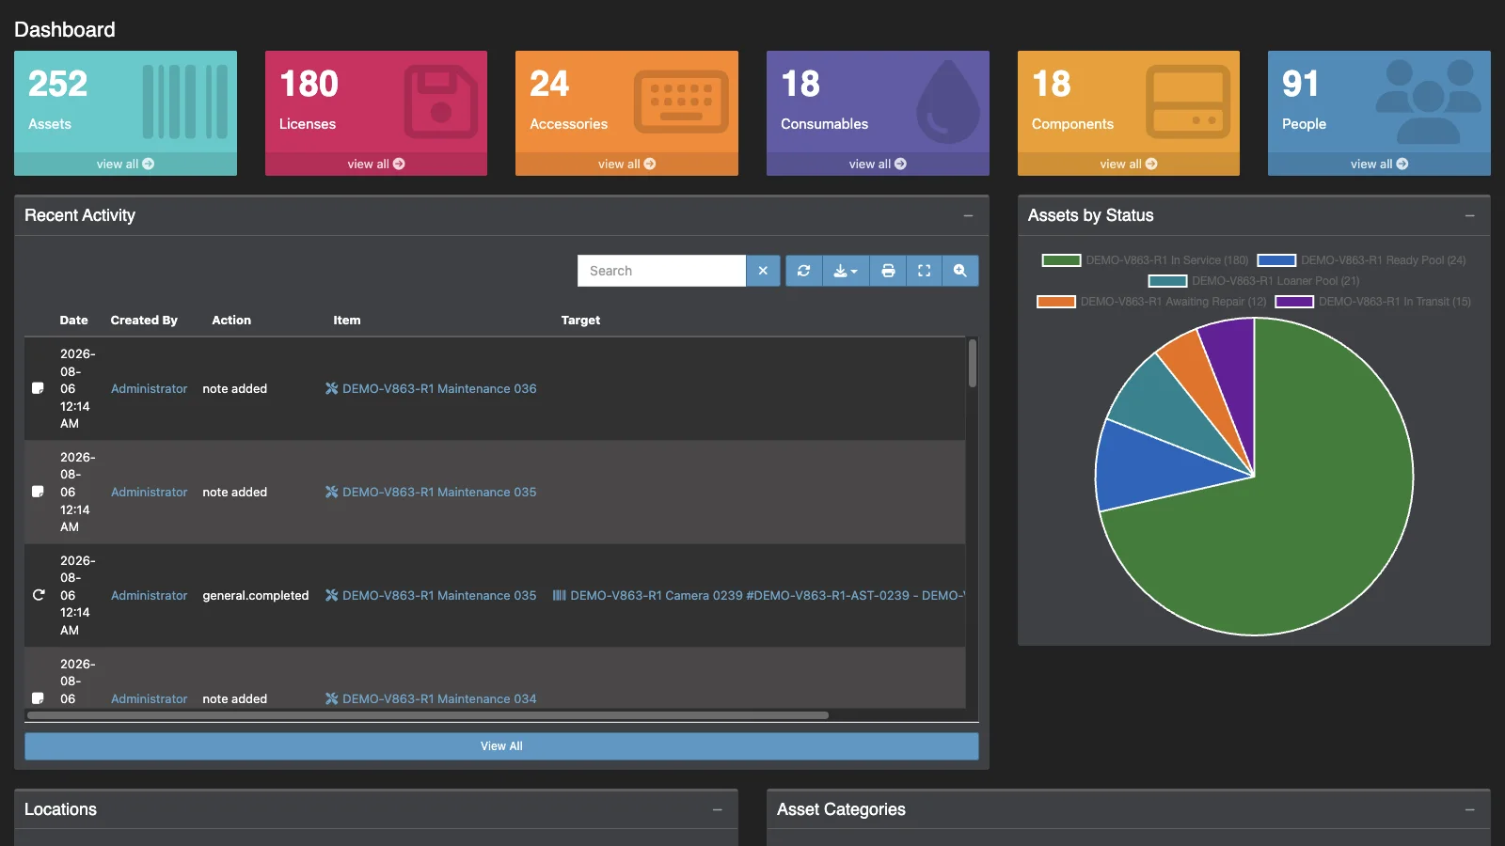Image resolution: width=1505 pixels, height=846 pixels.
Task: Toggle fullscreen view of activity table
Action: click(924, 271)
